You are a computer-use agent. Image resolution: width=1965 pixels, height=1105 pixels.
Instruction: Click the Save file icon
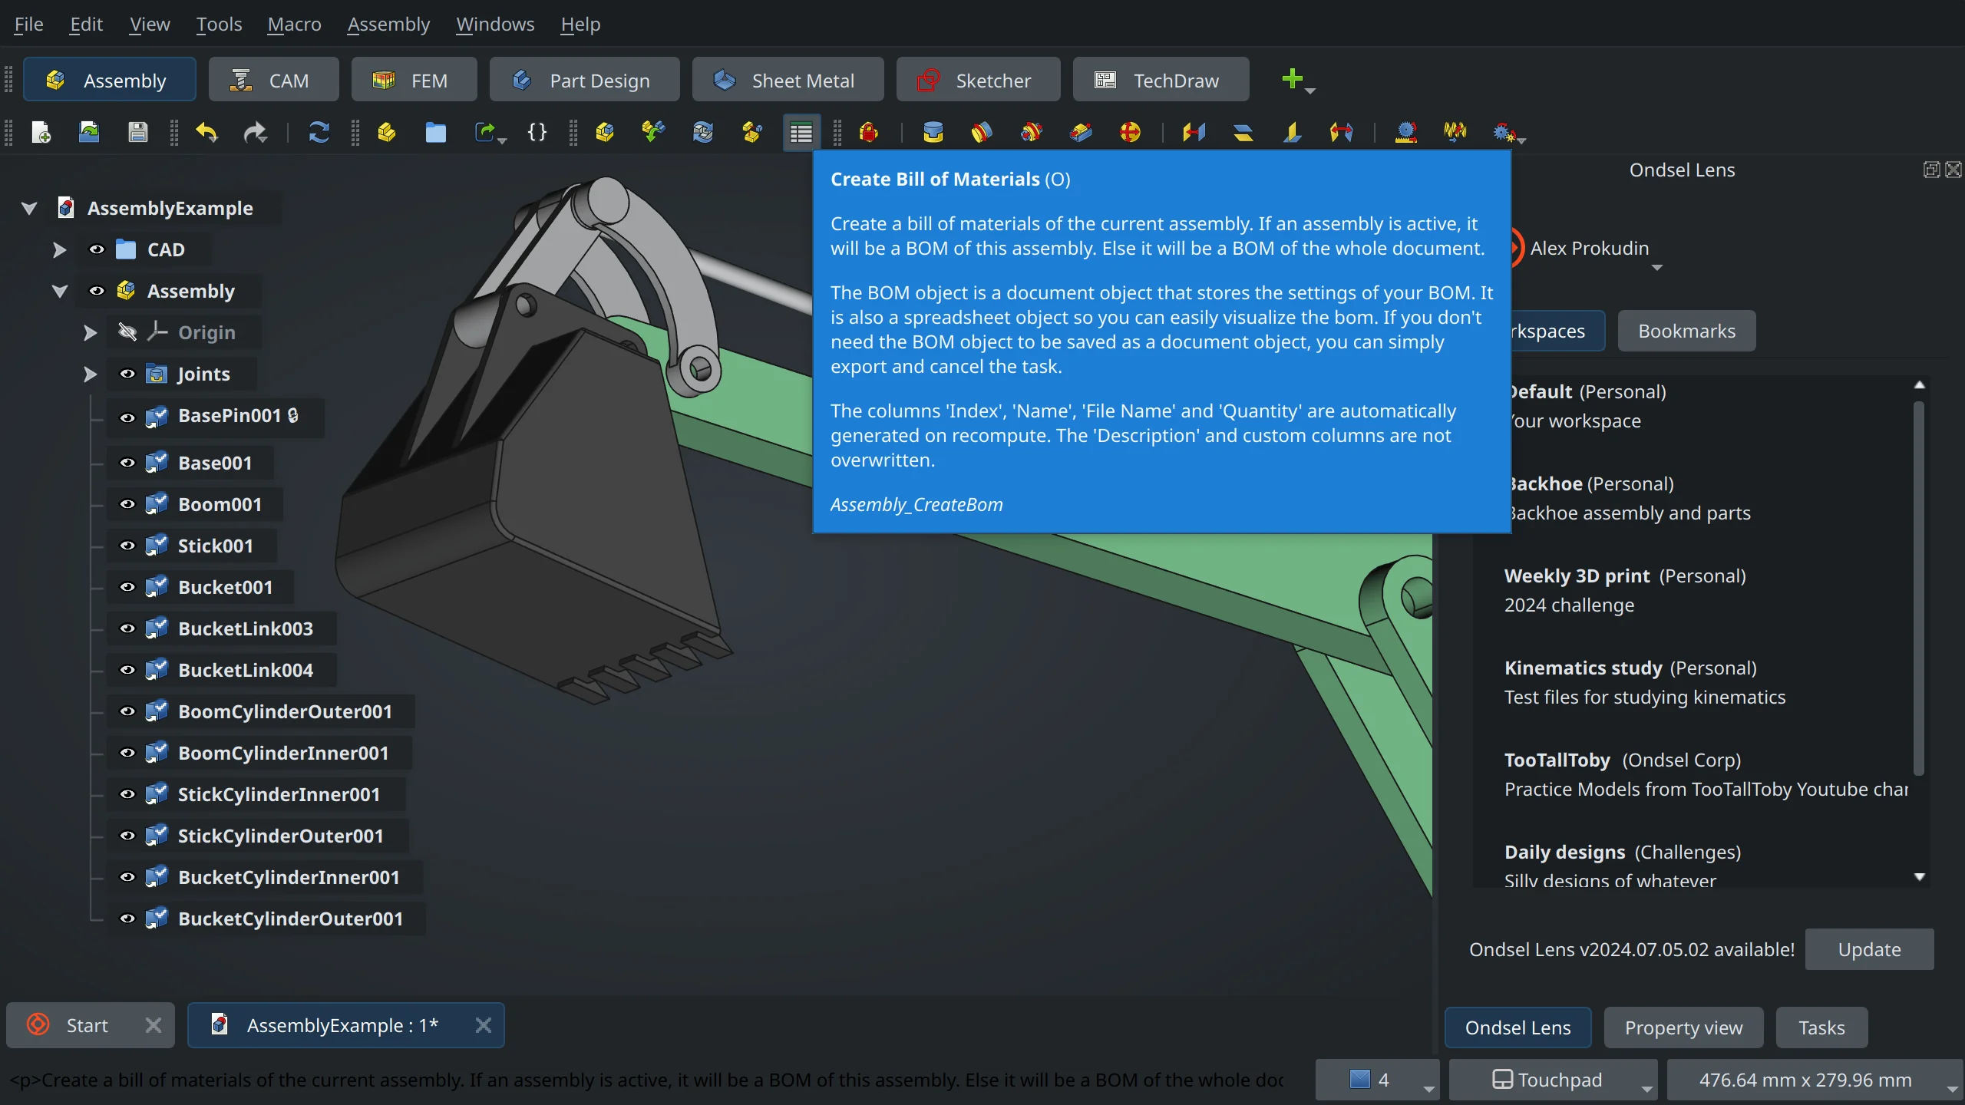pyautogui.click(x=137, y=132)
